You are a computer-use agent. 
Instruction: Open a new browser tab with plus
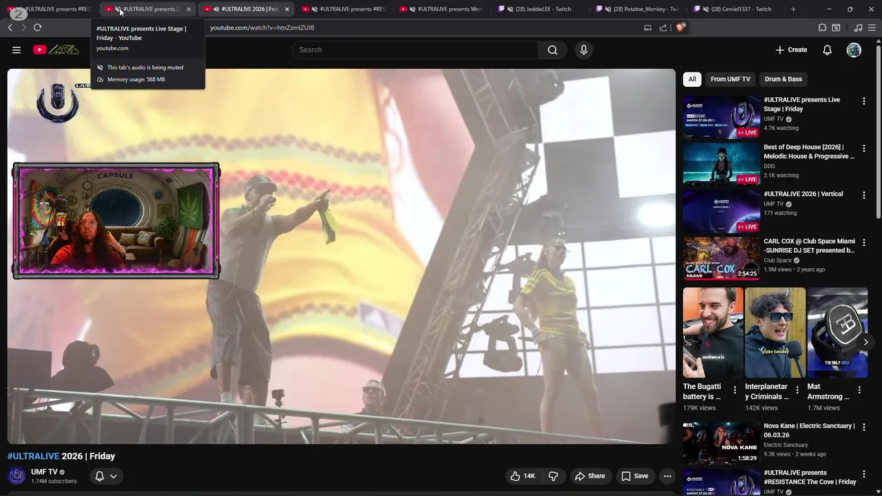tap(793, 9)
